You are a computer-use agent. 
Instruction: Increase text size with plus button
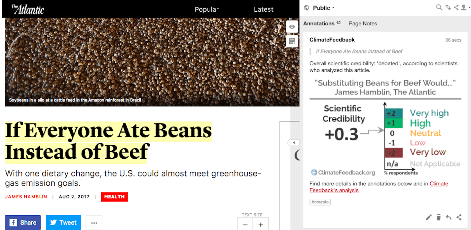pyautogui.click(x=261, y=224)
